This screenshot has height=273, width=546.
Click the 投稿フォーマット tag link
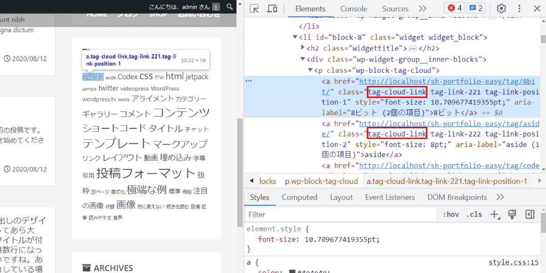coord(146,173)
